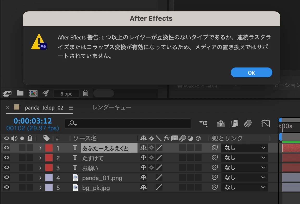Image resolution: width=300 pixels, height=204 pixels.
Task: Click OK in the After Effects warning
Action: 251,72
